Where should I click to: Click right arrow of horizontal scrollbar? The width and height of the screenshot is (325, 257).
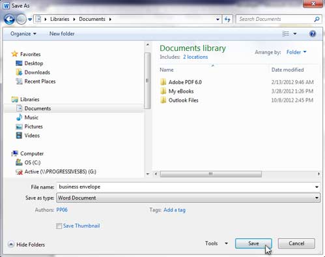(x=318, y=174)
